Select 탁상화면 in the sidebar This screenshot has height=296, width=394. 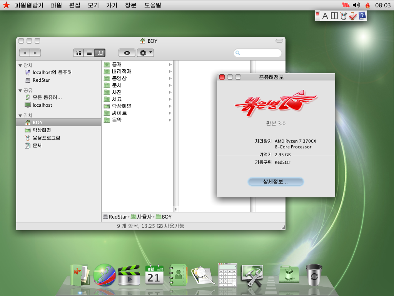tap(58, 130)
